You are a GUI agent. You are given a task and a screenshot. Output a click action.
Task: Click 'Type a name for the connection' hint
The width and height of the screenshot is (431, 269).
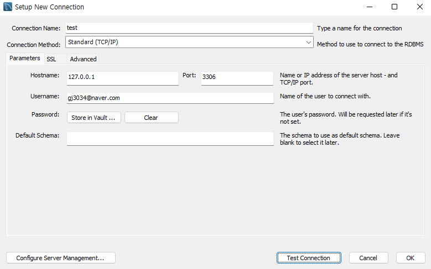359,28
